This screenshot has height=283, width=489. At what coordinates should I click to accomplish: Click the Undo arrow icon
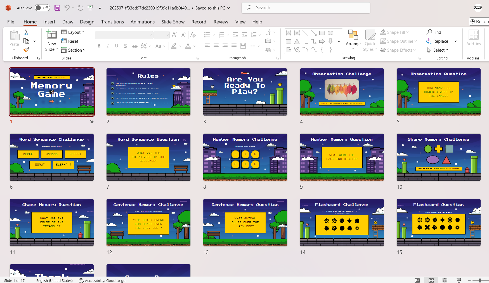[x=67, y=8]
